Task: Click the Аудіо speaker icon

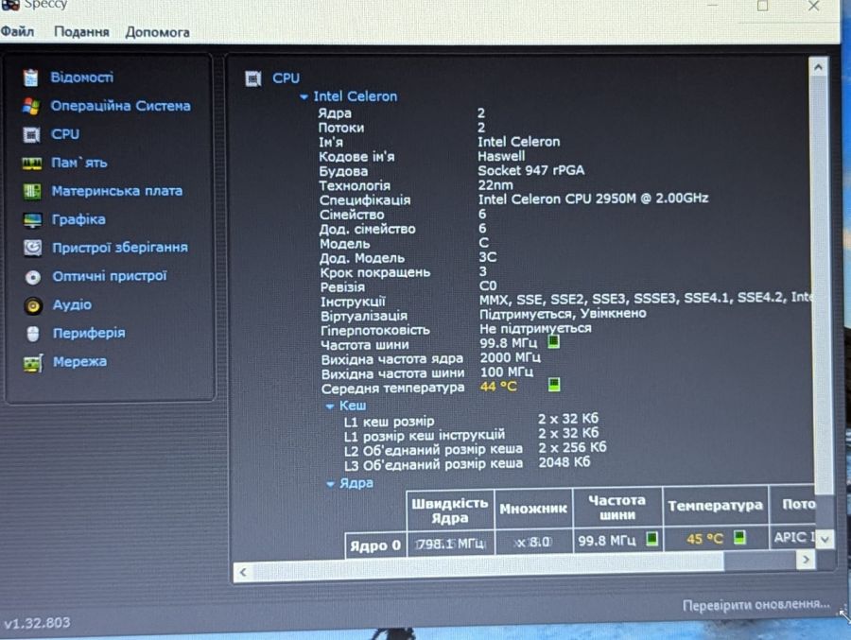Action: coord(33,306)
